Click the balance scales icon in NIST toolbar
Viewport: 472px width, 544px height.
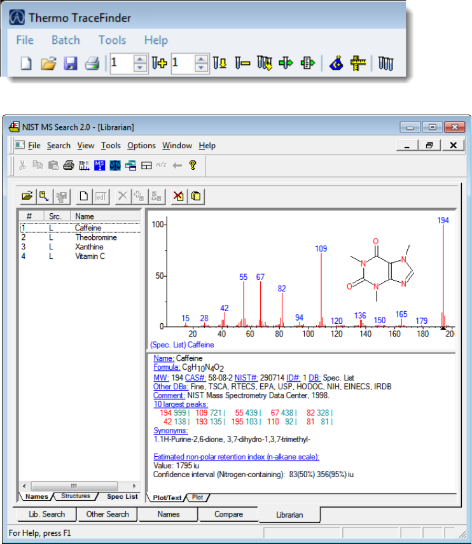coord(115,165)
